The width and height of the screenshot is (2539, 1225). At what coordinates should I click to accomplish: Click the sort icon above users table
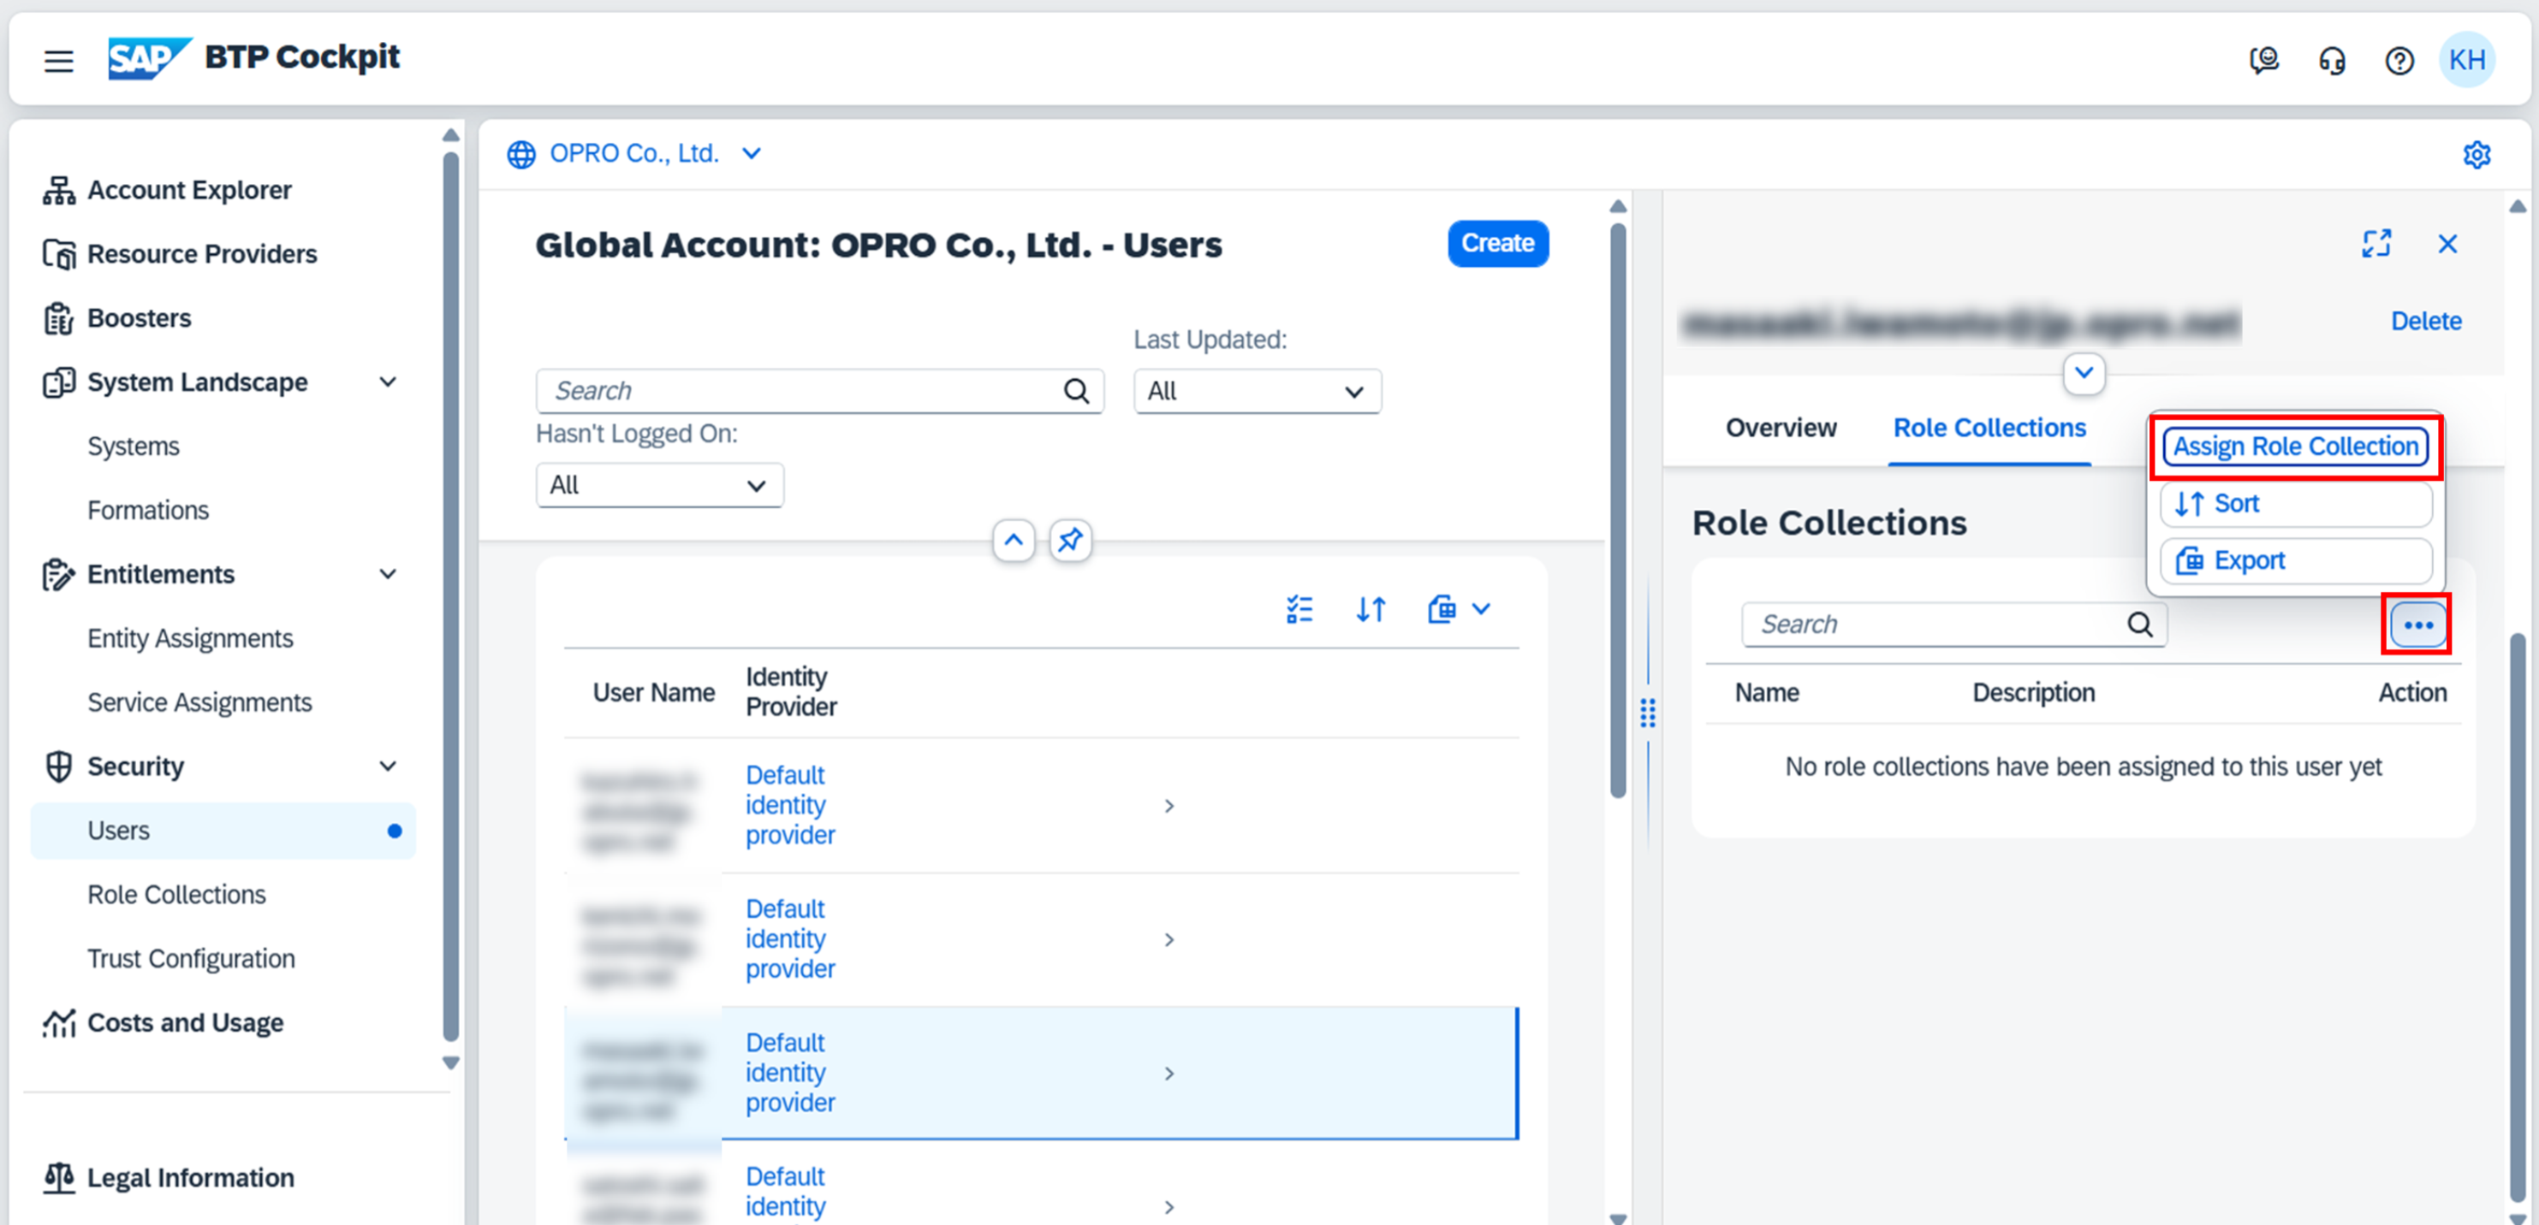[x=1370, y=610]
